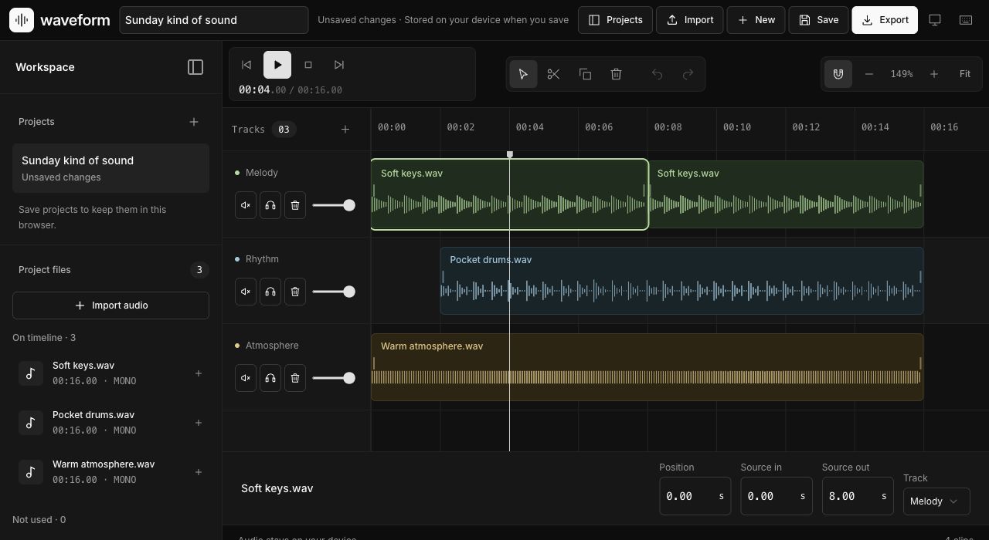Solo the Melody track with headphones
Screen dimensions: 989x540
pos(270,205)
